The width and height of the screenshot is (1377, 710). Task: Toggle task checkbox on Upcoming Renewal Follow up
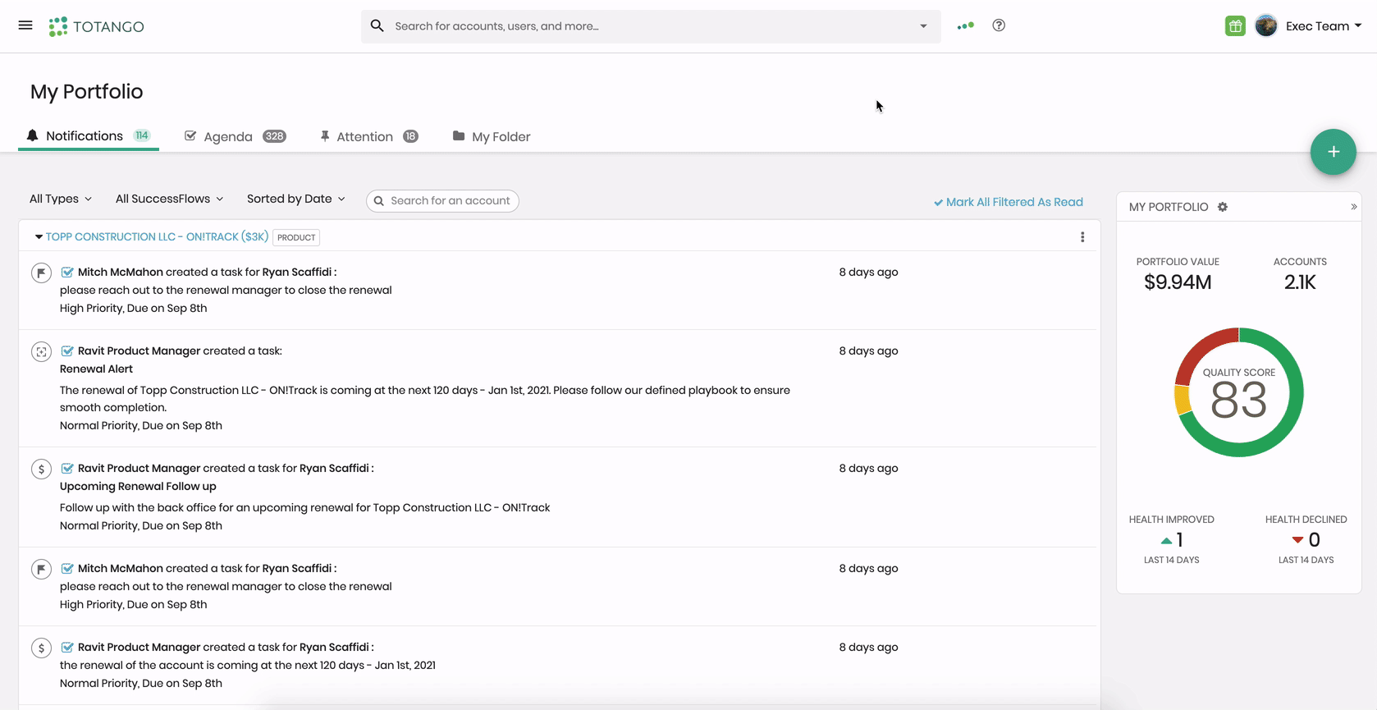coord(67,468)
